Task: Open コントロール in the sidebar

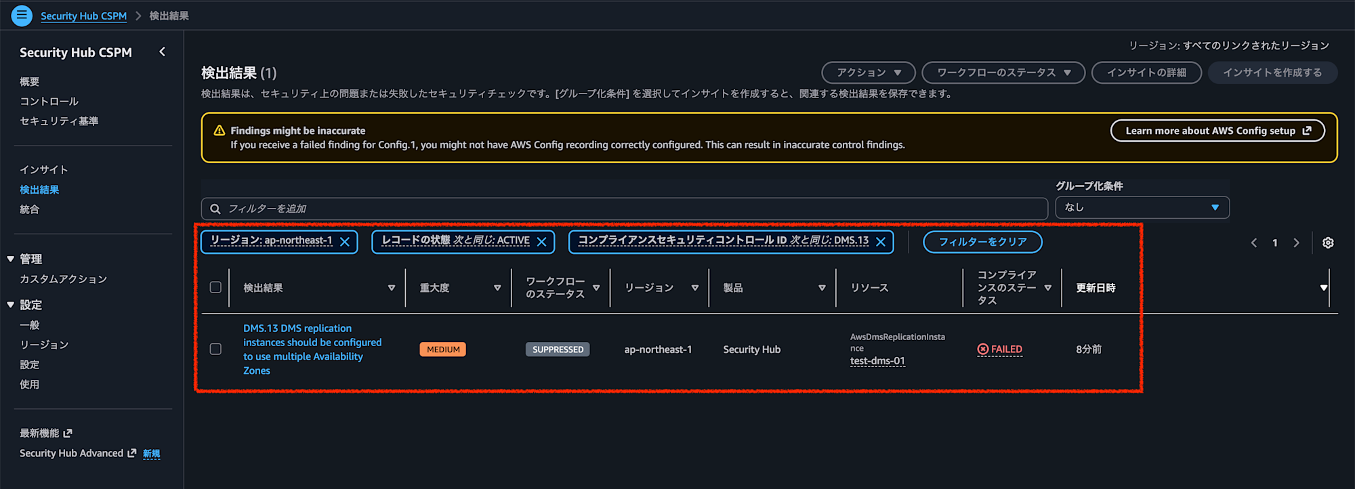Action: 49,101
